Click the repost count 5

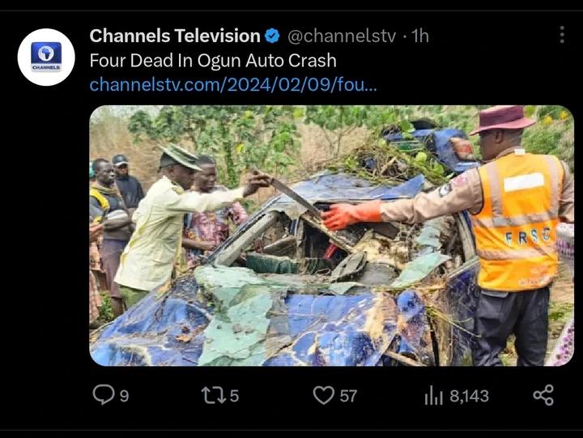pyautogui.click(x=234, y=396)
